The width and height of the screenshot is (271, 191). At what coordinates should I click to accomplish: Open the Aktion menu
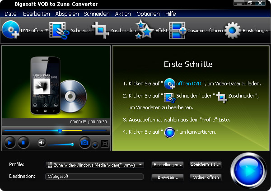tap(123, 14)
